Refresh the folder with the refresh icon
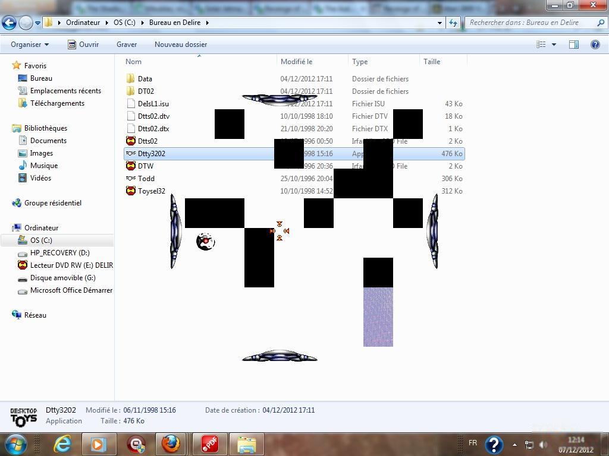The image size is (609, 456). pyautogui.click(x=453, y=23)
